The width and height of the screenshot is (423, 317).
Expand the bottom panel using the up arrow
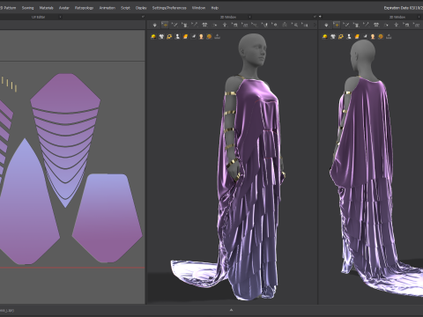coord(231,310)
